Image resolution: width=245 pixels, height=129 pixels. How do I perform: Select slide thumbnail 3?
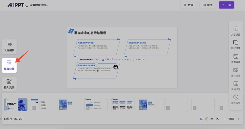coord(69,105)
